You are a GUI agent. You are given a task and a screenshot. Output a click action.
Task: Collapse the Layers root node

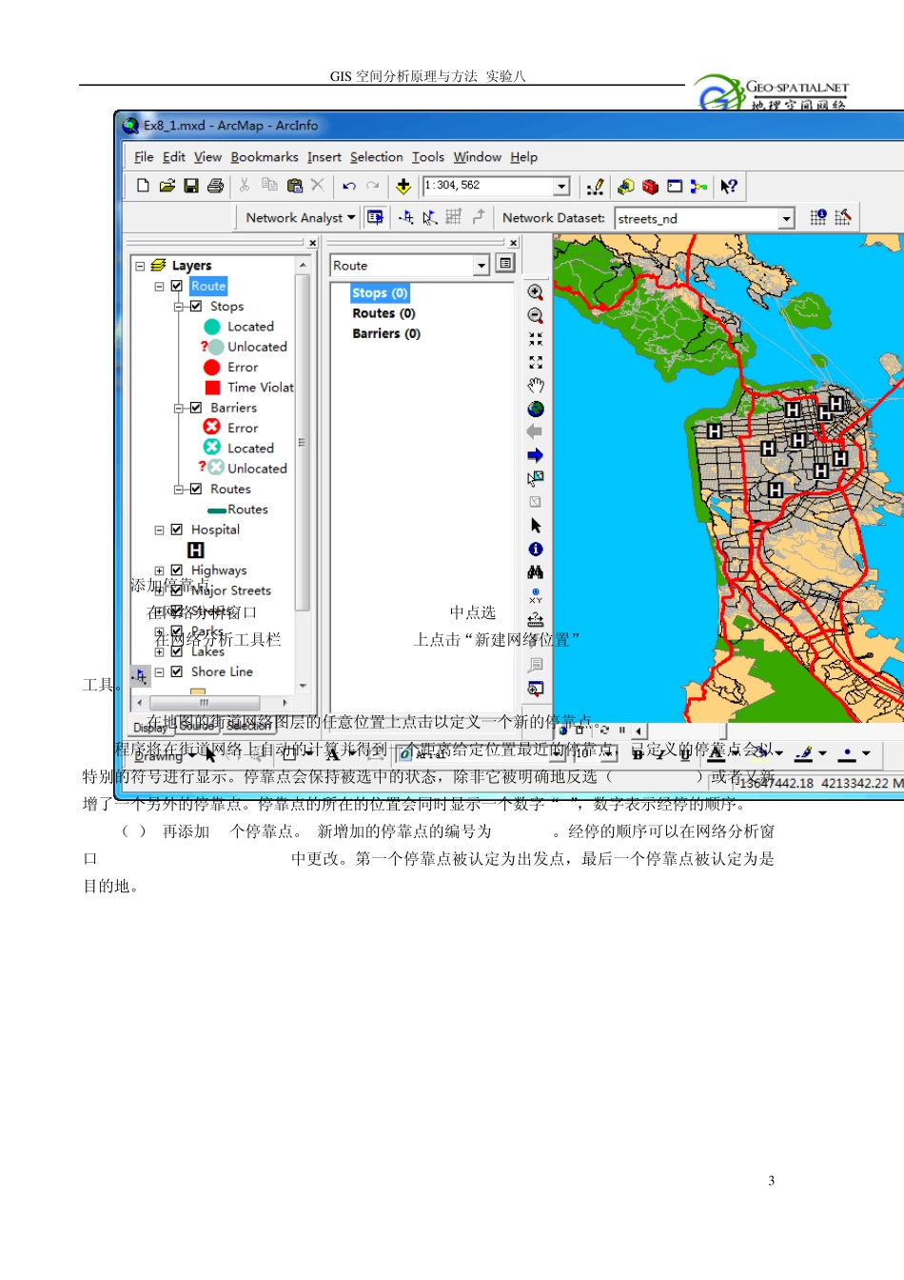coord(140,266)
